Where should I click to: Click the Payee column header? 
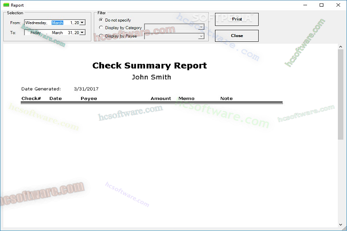(x=89, y=99)
